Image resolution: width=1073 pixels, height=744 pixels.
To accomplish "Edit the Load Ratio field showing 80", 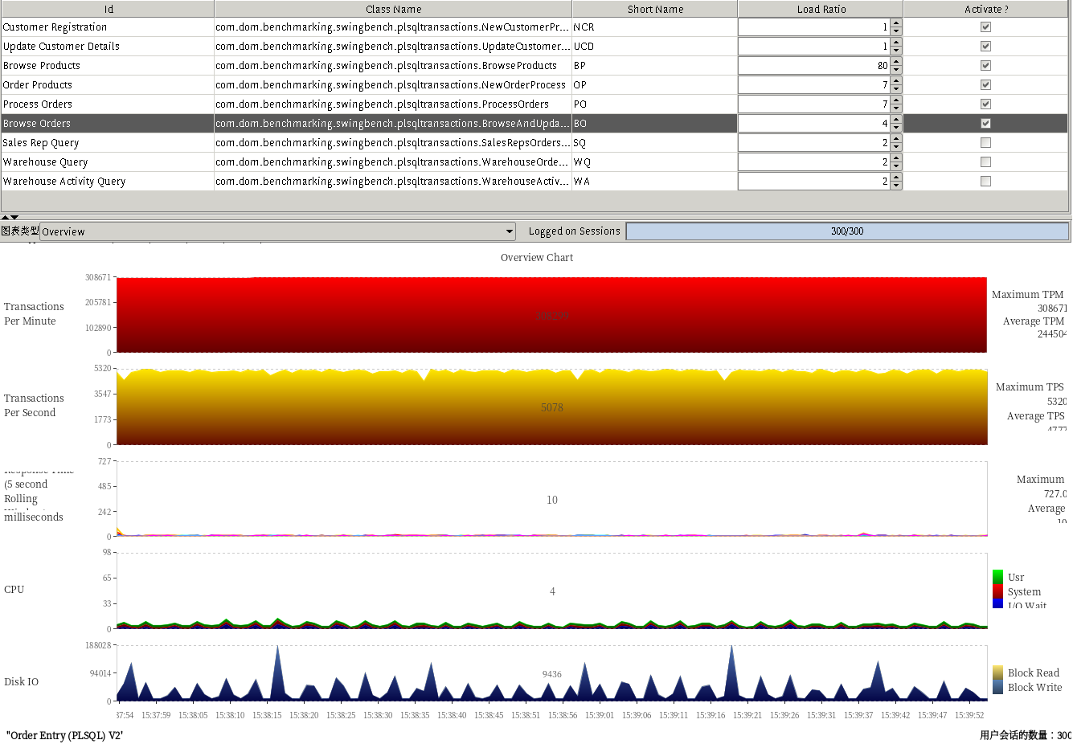I will 813,65.
